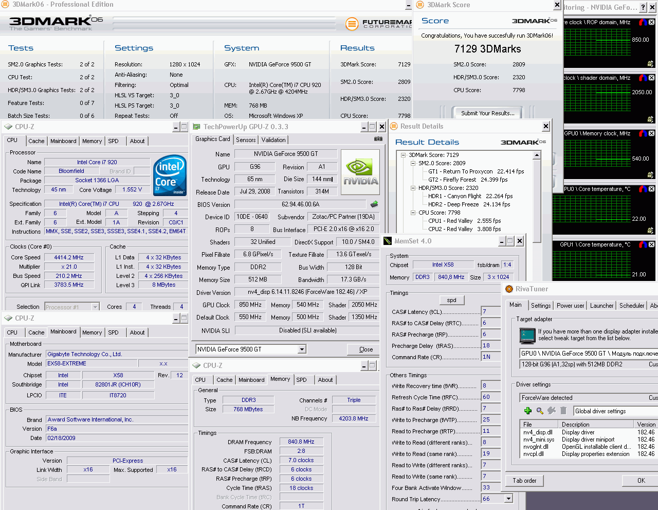This screenshot has width=658, height=510.
Task: Click RivaTuner target adapter monitor icon
Action: [x=527, y=336]
